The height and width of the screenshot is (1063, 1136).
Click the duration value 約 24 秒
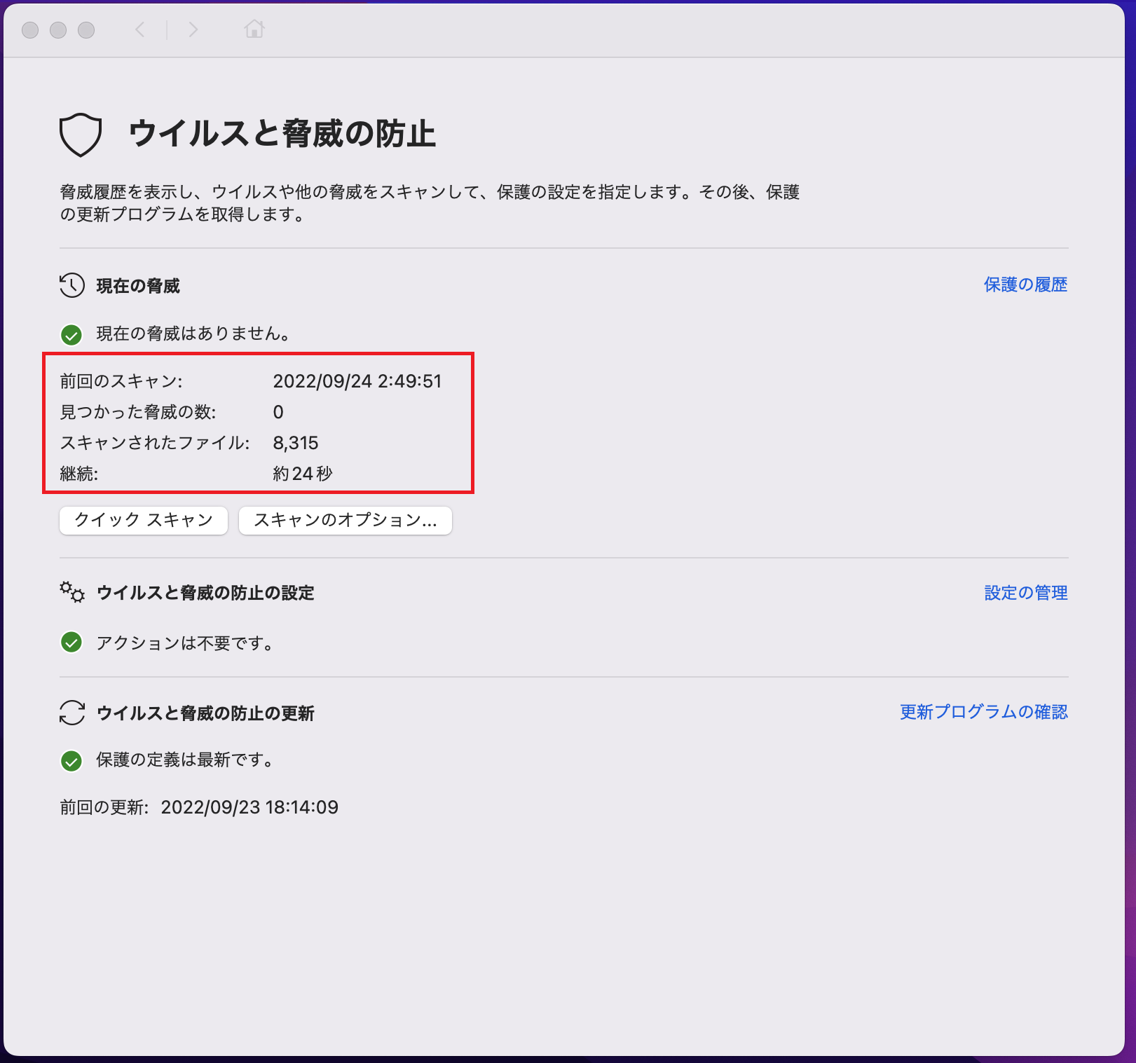tap(303, 474)
